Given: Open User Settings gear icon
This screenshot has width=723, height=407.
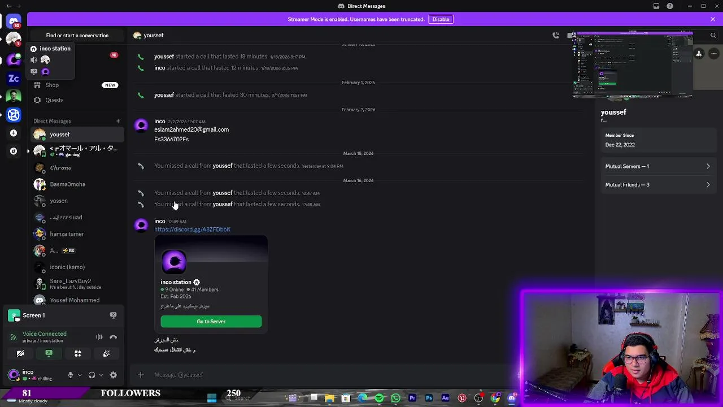Looking at the screenshot, I should 113,375.
